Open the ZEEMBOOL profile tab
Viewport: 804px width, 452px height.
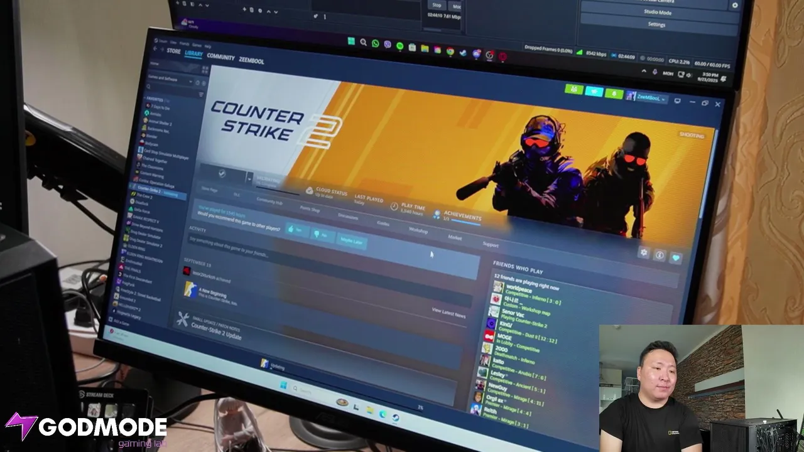(x=251, y=61)
